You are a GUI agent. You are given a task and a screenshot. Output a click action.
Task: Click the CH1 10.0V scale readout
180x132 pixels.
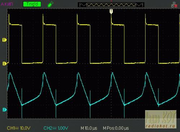click(x=19, y=128)
